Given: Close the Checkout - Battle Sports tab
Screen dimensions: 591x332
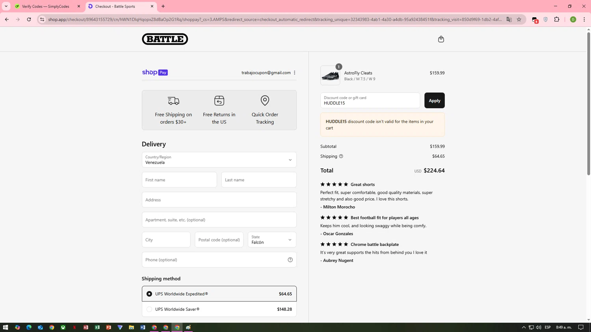Looking at the screenshot, I should (152, 6).
